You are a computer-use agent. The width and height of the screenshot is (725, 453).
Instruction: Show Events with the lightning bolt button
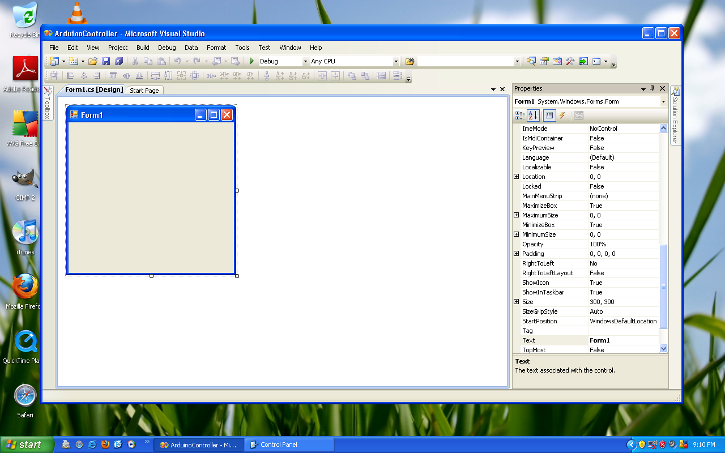tap(562, 116)
